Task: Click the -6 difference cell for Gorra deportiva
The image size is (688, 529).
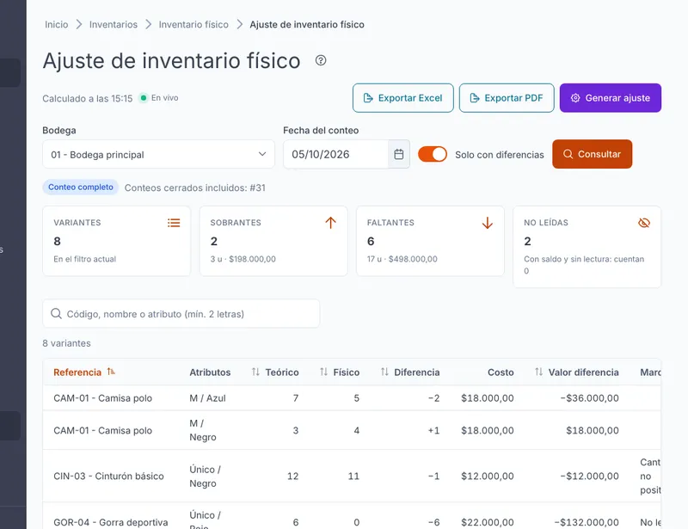Action: click(433, 522)
